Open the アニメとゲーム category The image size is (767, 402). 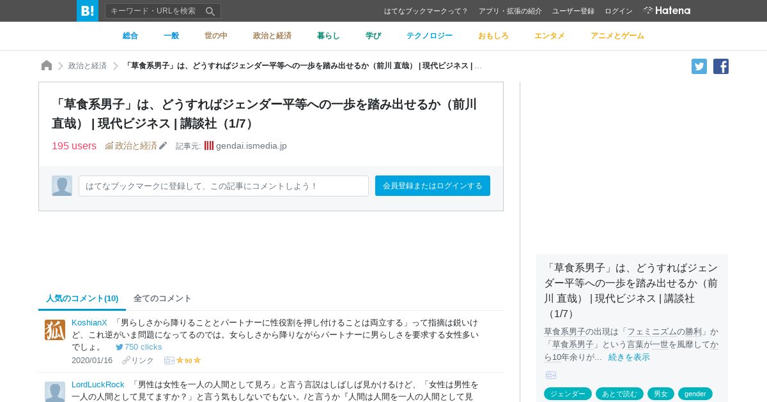[x=617, y=36]
